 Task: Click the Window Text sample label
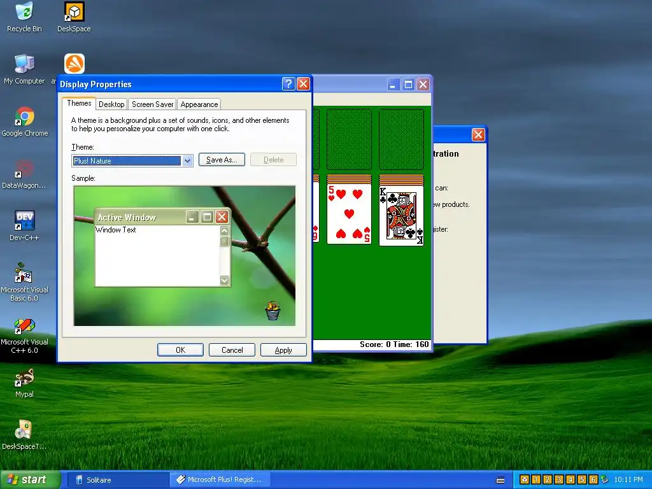116,230
